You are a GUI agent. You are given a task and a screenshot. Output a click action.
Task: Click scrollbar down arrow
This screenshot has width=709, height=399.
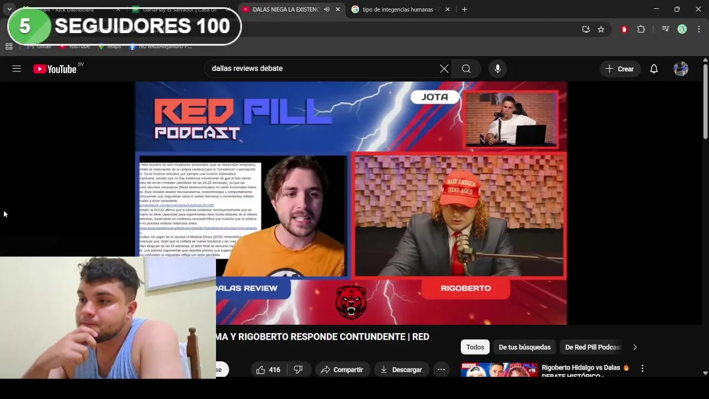tap(705, 374)
